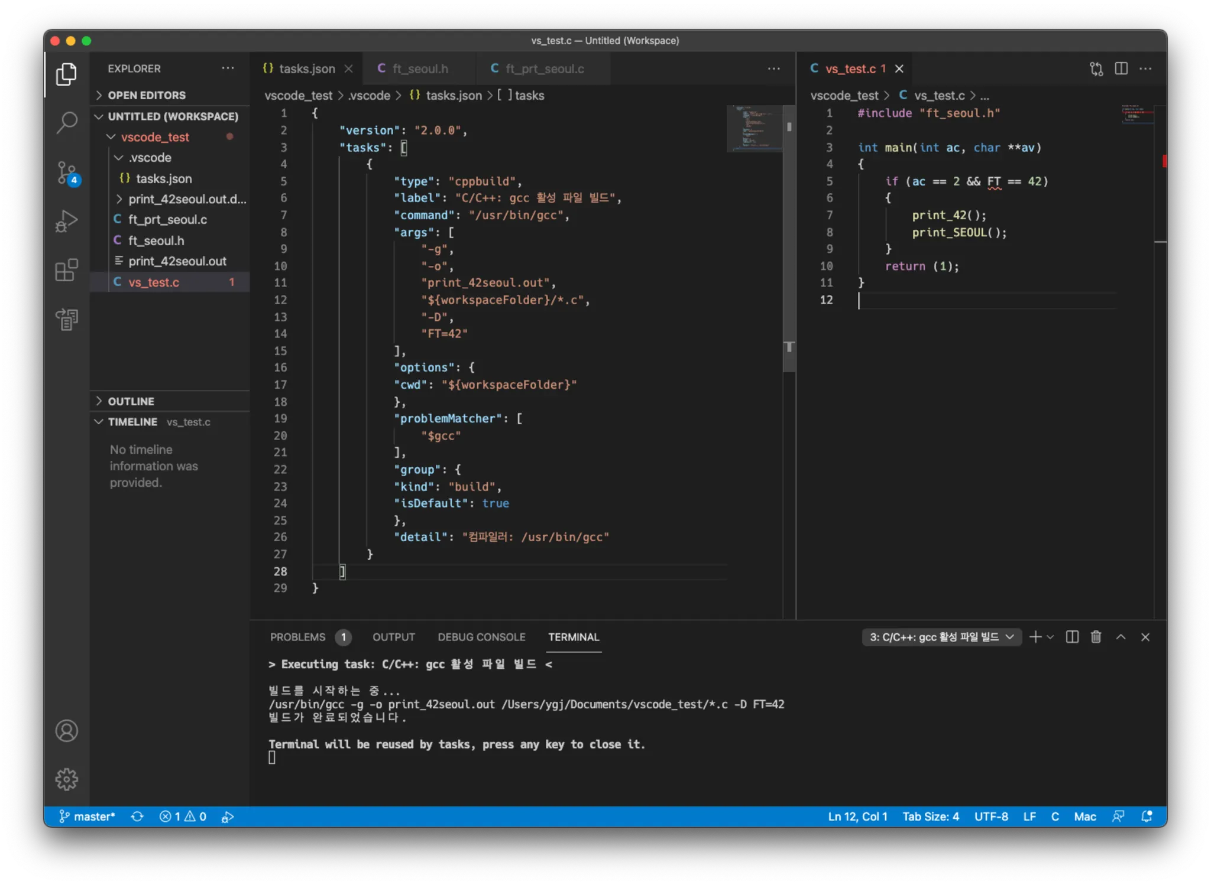Screen dimensions: 1211x885
Task: Click the Open Changes icon in the right editor
Action: click(1096, 69)
